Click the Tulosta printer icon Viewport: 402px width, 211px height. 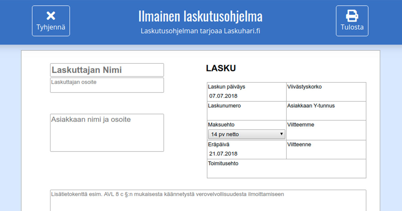point(352,15)
